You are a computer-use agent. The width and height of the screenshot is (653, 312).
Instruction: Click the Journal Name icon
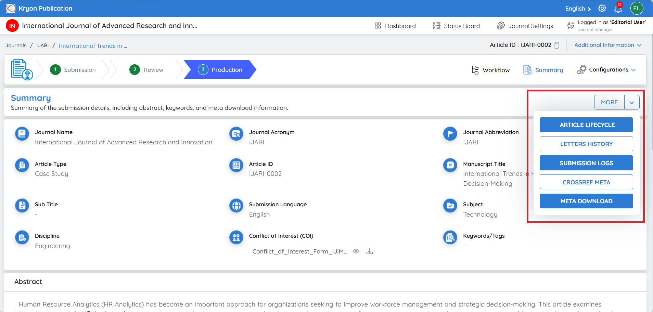(22, 134)
